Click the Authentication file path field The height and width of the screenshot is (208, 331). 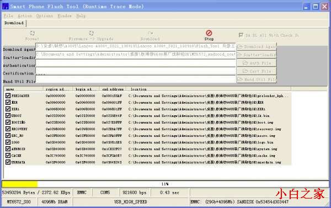[136, 63]
